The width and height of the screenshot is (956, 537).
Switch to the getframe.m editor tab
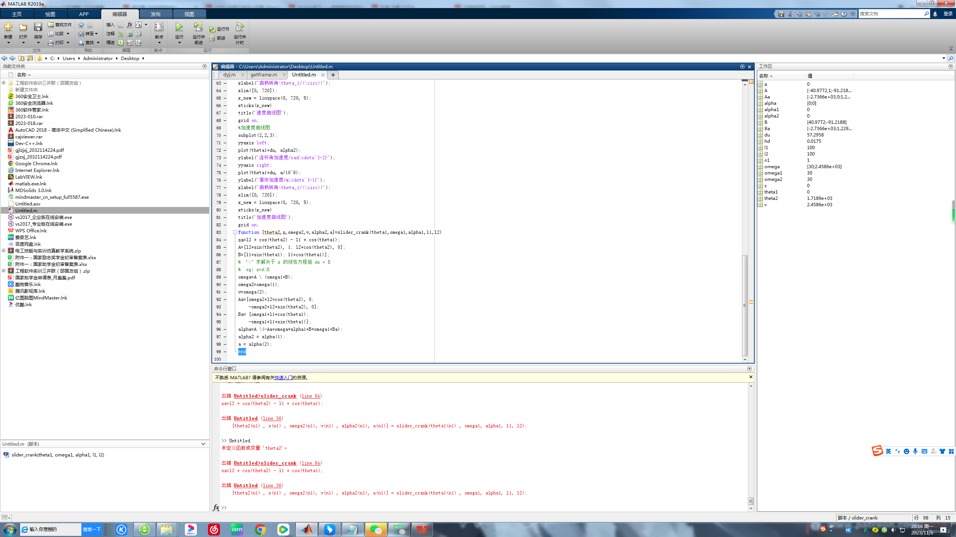(x=264, y=75)
